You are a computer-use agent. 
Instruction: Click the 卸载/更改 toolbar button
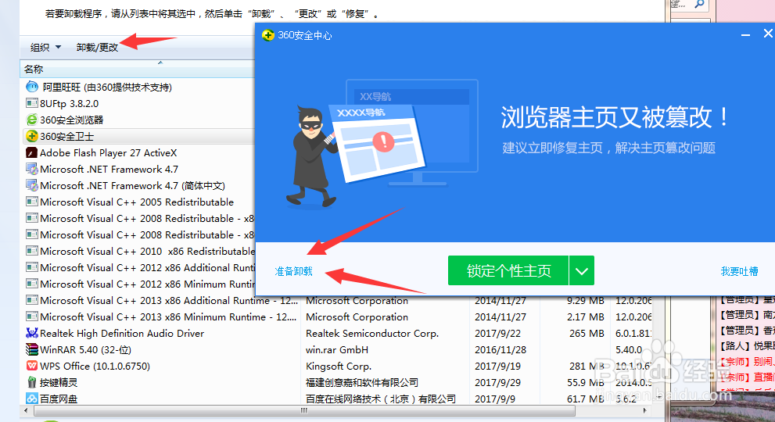coord(97,48)
